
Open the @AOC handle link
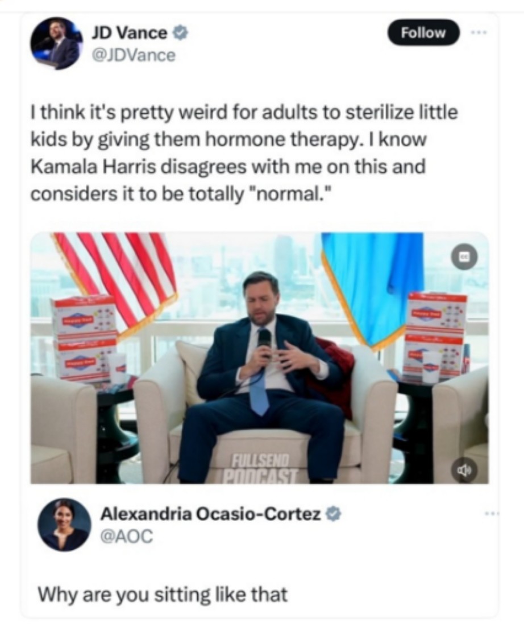[126, 537]
